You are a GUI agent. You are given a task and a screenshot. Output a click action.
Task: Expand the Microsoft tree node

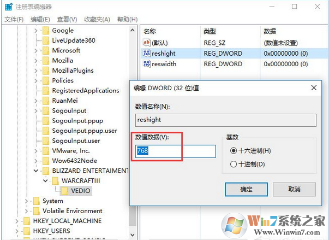[x=36, y=51]
